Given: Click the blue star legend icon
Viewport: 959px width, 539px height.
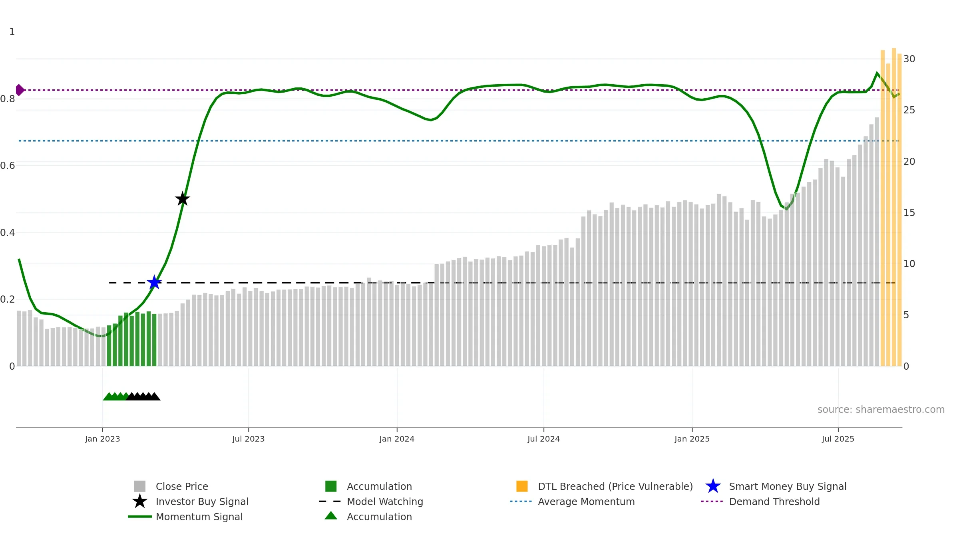Looking at the screenshot, I should (713, 486).
